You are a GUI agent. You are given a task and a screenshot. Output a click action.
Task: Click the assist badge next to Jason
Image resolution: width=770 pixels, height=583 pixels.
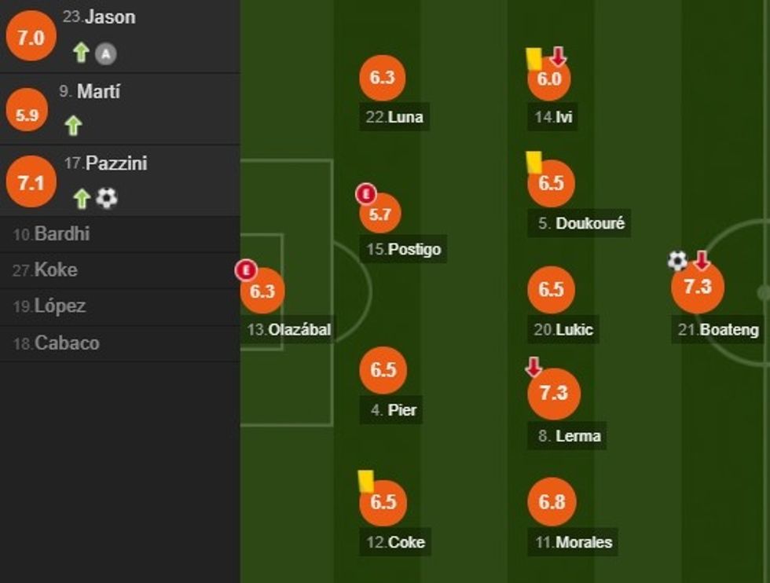(x=106, y=53)
